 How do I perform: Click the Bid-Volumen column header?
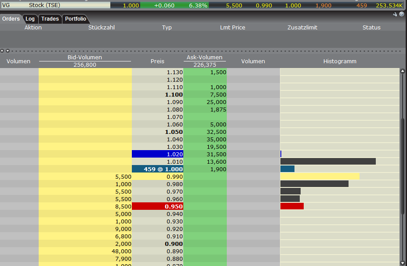coord(85,58)
